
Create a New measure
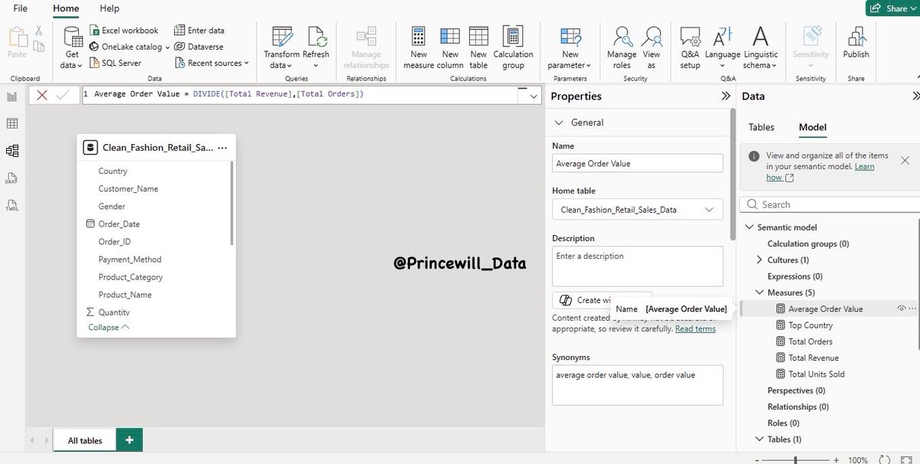tap(419, 47)
